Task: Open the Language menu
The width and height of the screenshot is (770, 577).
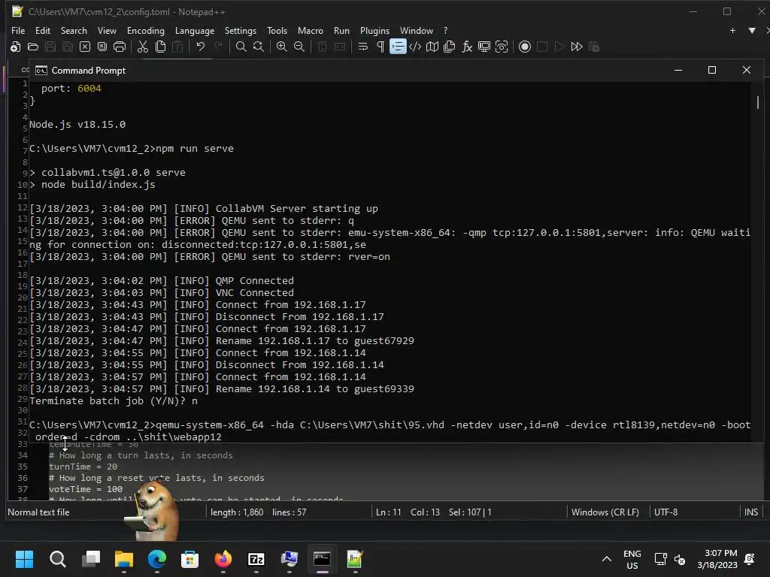Action: 195,30
